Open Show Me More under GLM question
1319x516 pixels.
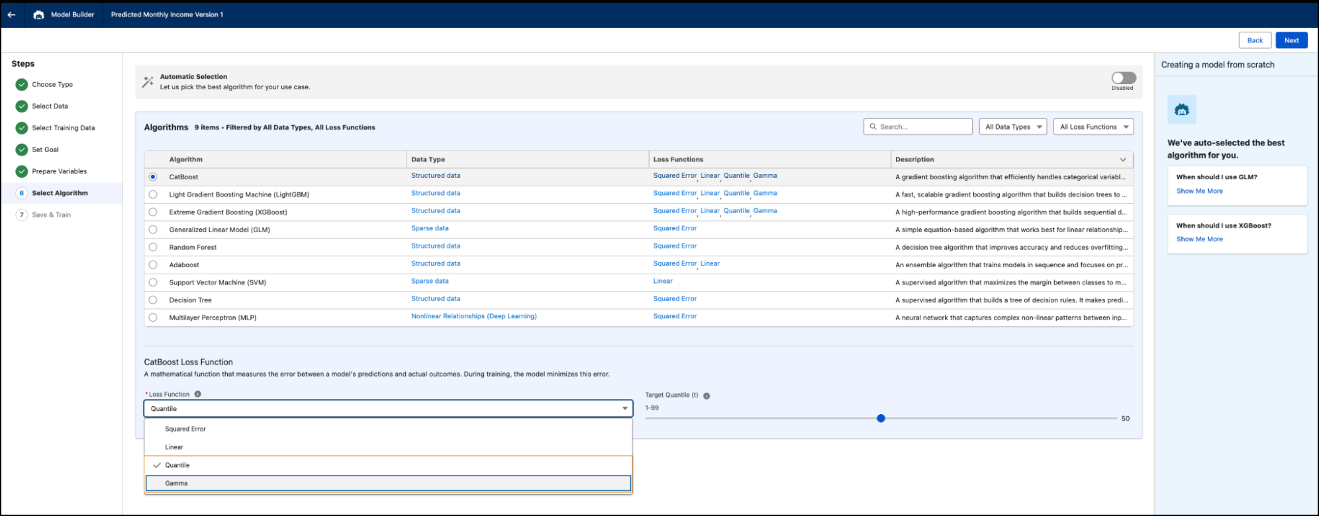point(1199,191)
